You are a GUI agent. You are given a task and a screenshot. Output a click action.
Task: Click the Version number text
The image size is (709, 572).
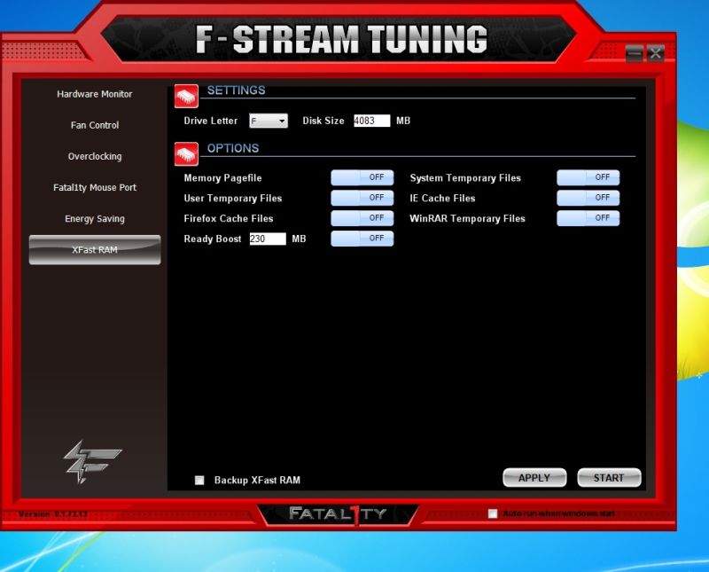(x=53, y=514)
